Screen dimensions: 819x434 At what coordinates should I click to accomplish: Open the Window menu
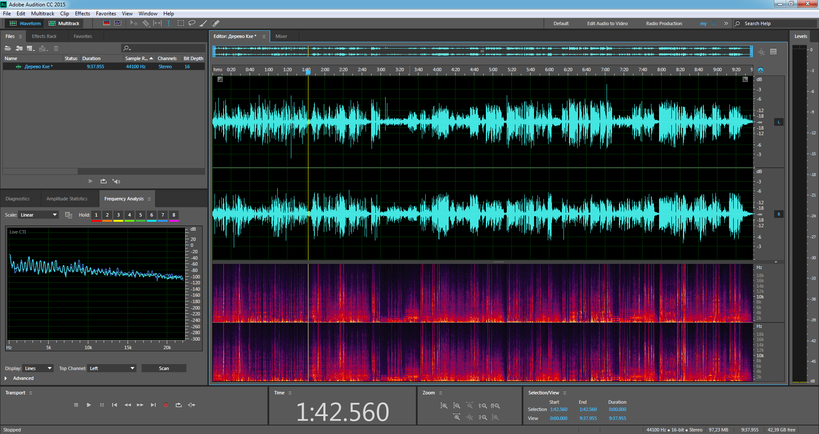click(148, 14)
